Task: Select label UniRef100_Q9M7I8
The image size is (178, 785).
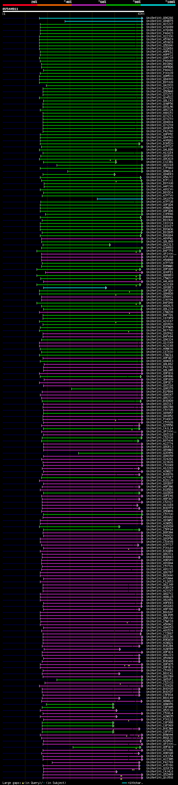Action: tap(159, 58)
